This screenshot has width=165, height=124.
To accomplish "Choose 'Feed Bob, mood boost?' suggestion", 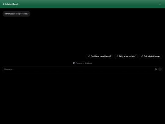I will [x=99, y=56].
